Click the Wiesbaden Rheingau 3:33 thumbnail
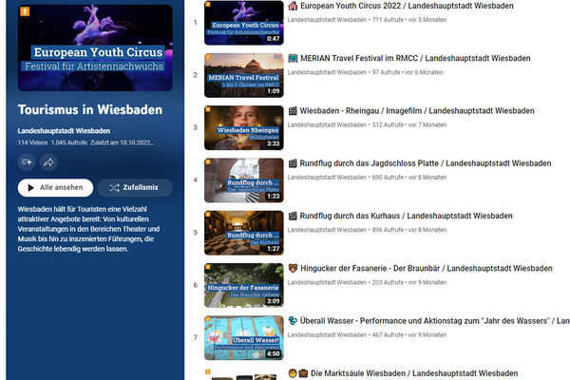 pos(244,127)
